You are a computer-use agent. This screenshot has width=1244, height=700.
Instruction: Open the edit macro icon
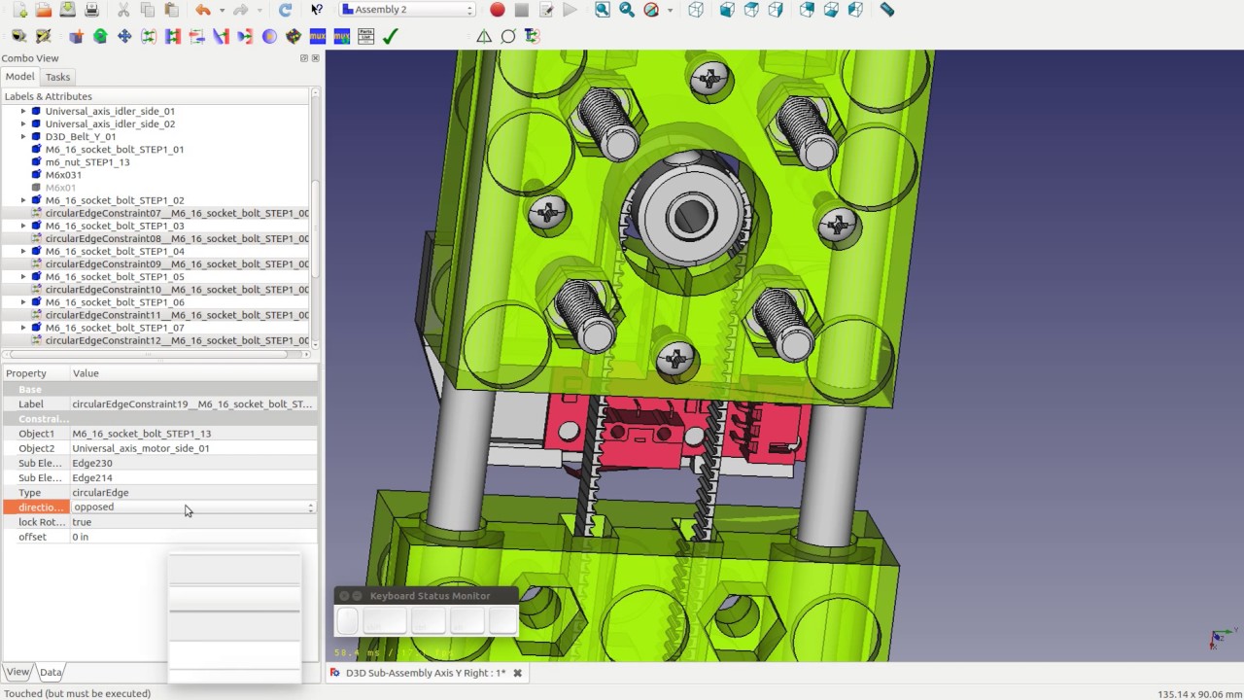coord(546,10)
